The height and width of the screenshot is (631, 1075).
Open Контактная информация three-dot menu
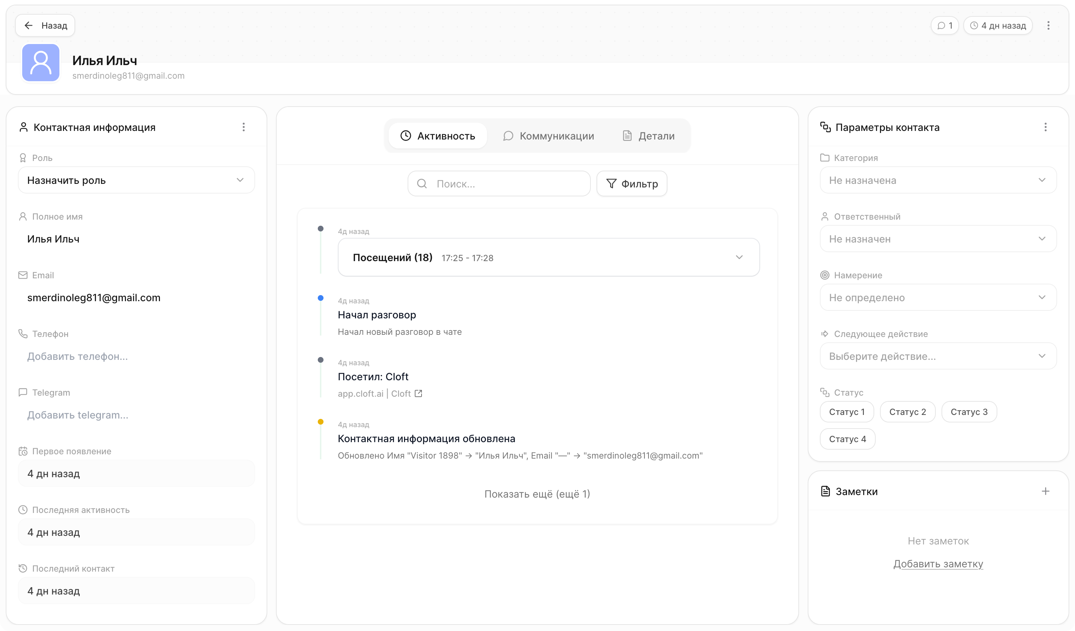(244, 127)
